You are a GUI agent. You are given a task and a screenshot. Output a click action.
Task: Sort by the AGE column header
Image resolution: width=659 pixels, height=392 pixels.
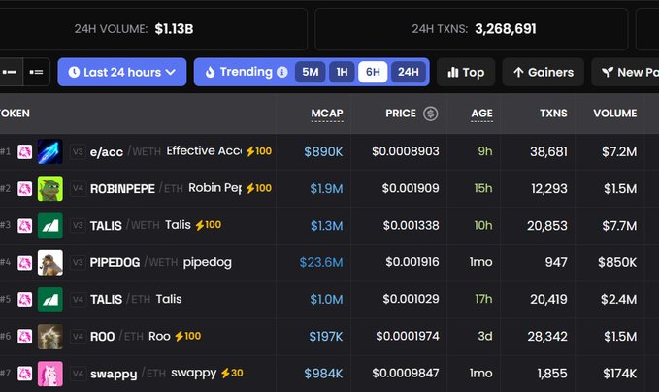coord(481,114)
